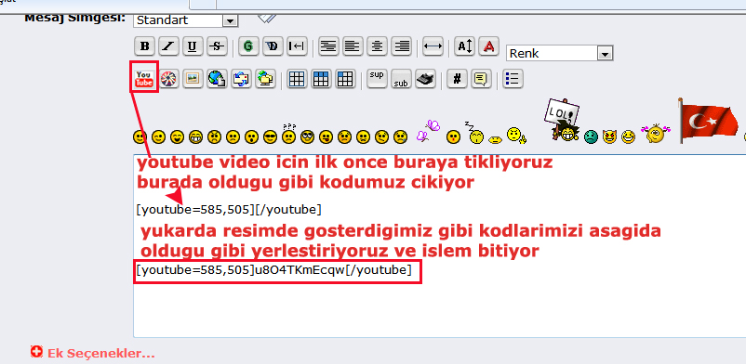The height and width of the screenshot is (364, 746).
Task: Apply superscript sup button
Action: coord(377,79)
